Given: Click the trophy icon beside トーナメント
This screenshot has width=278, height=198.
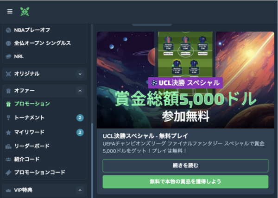Looking at the screenshot, I should tap(8, 118).
